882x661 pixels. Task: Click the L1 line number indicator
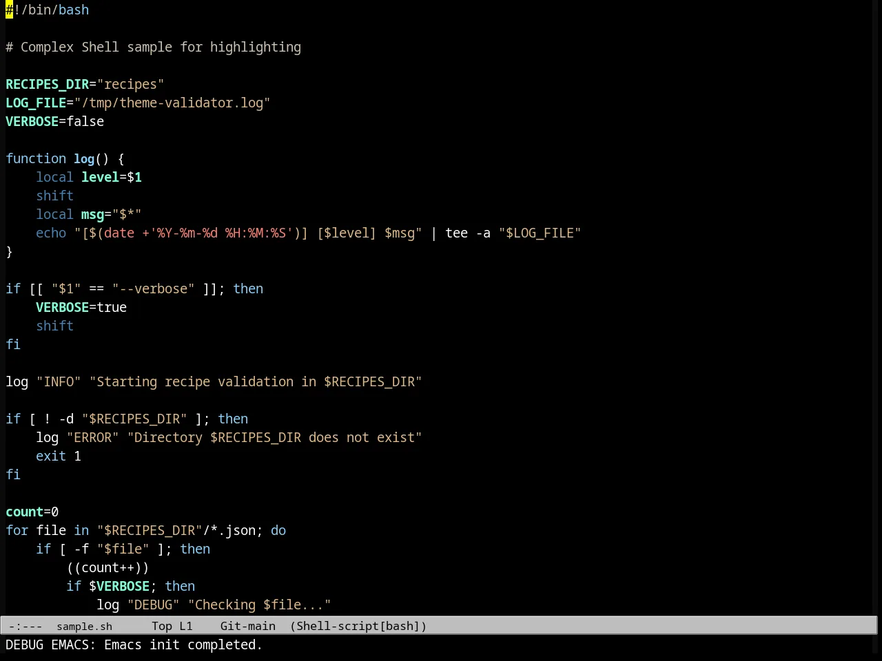(x=185, y=626)
